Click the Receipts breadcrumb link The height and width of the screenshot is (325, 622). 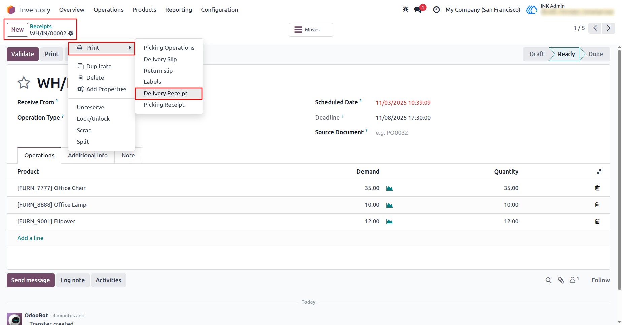[41, 26]
